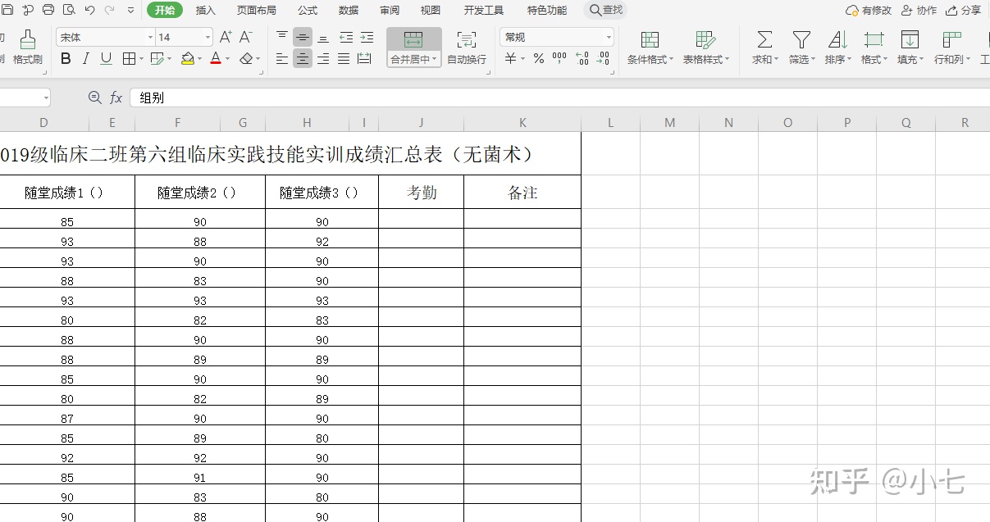Open the Filter (筛选) tool
The image size is (990, 522).
tap(800, 48)
